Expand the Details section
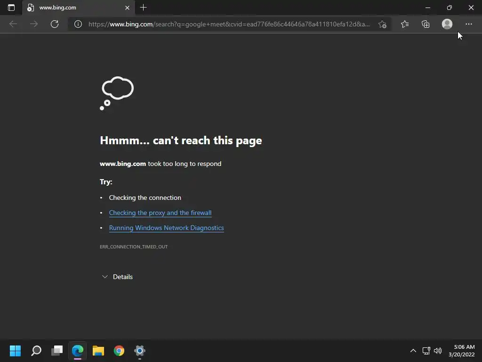Image resolution: width=482 pixels, height=362 pixels. [117, 277]
